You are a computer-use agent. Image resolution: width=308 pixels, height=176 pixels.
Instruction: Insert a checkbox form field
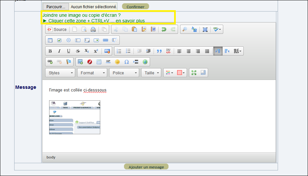click(59, 40)
